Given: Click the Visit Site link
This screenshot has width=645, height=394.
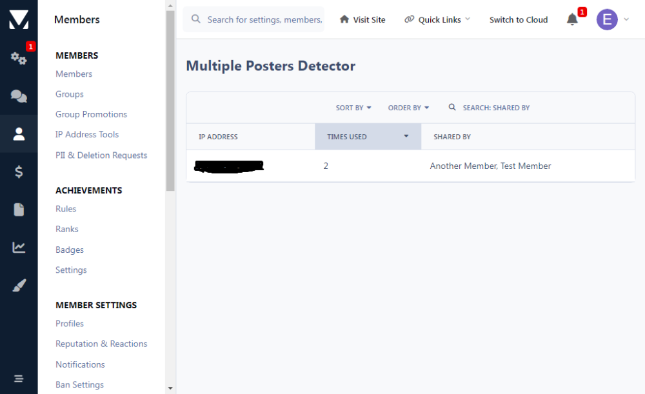Looking at the screenshot, I should [x=362, y=19].
